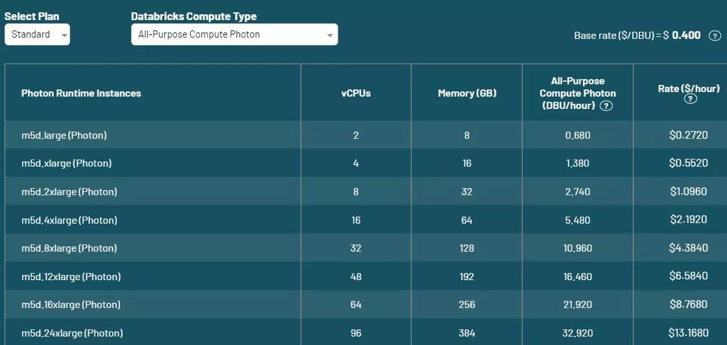
Task: Click the vCPUs column header
Action: pyautogui.click(x=356, y=93)
